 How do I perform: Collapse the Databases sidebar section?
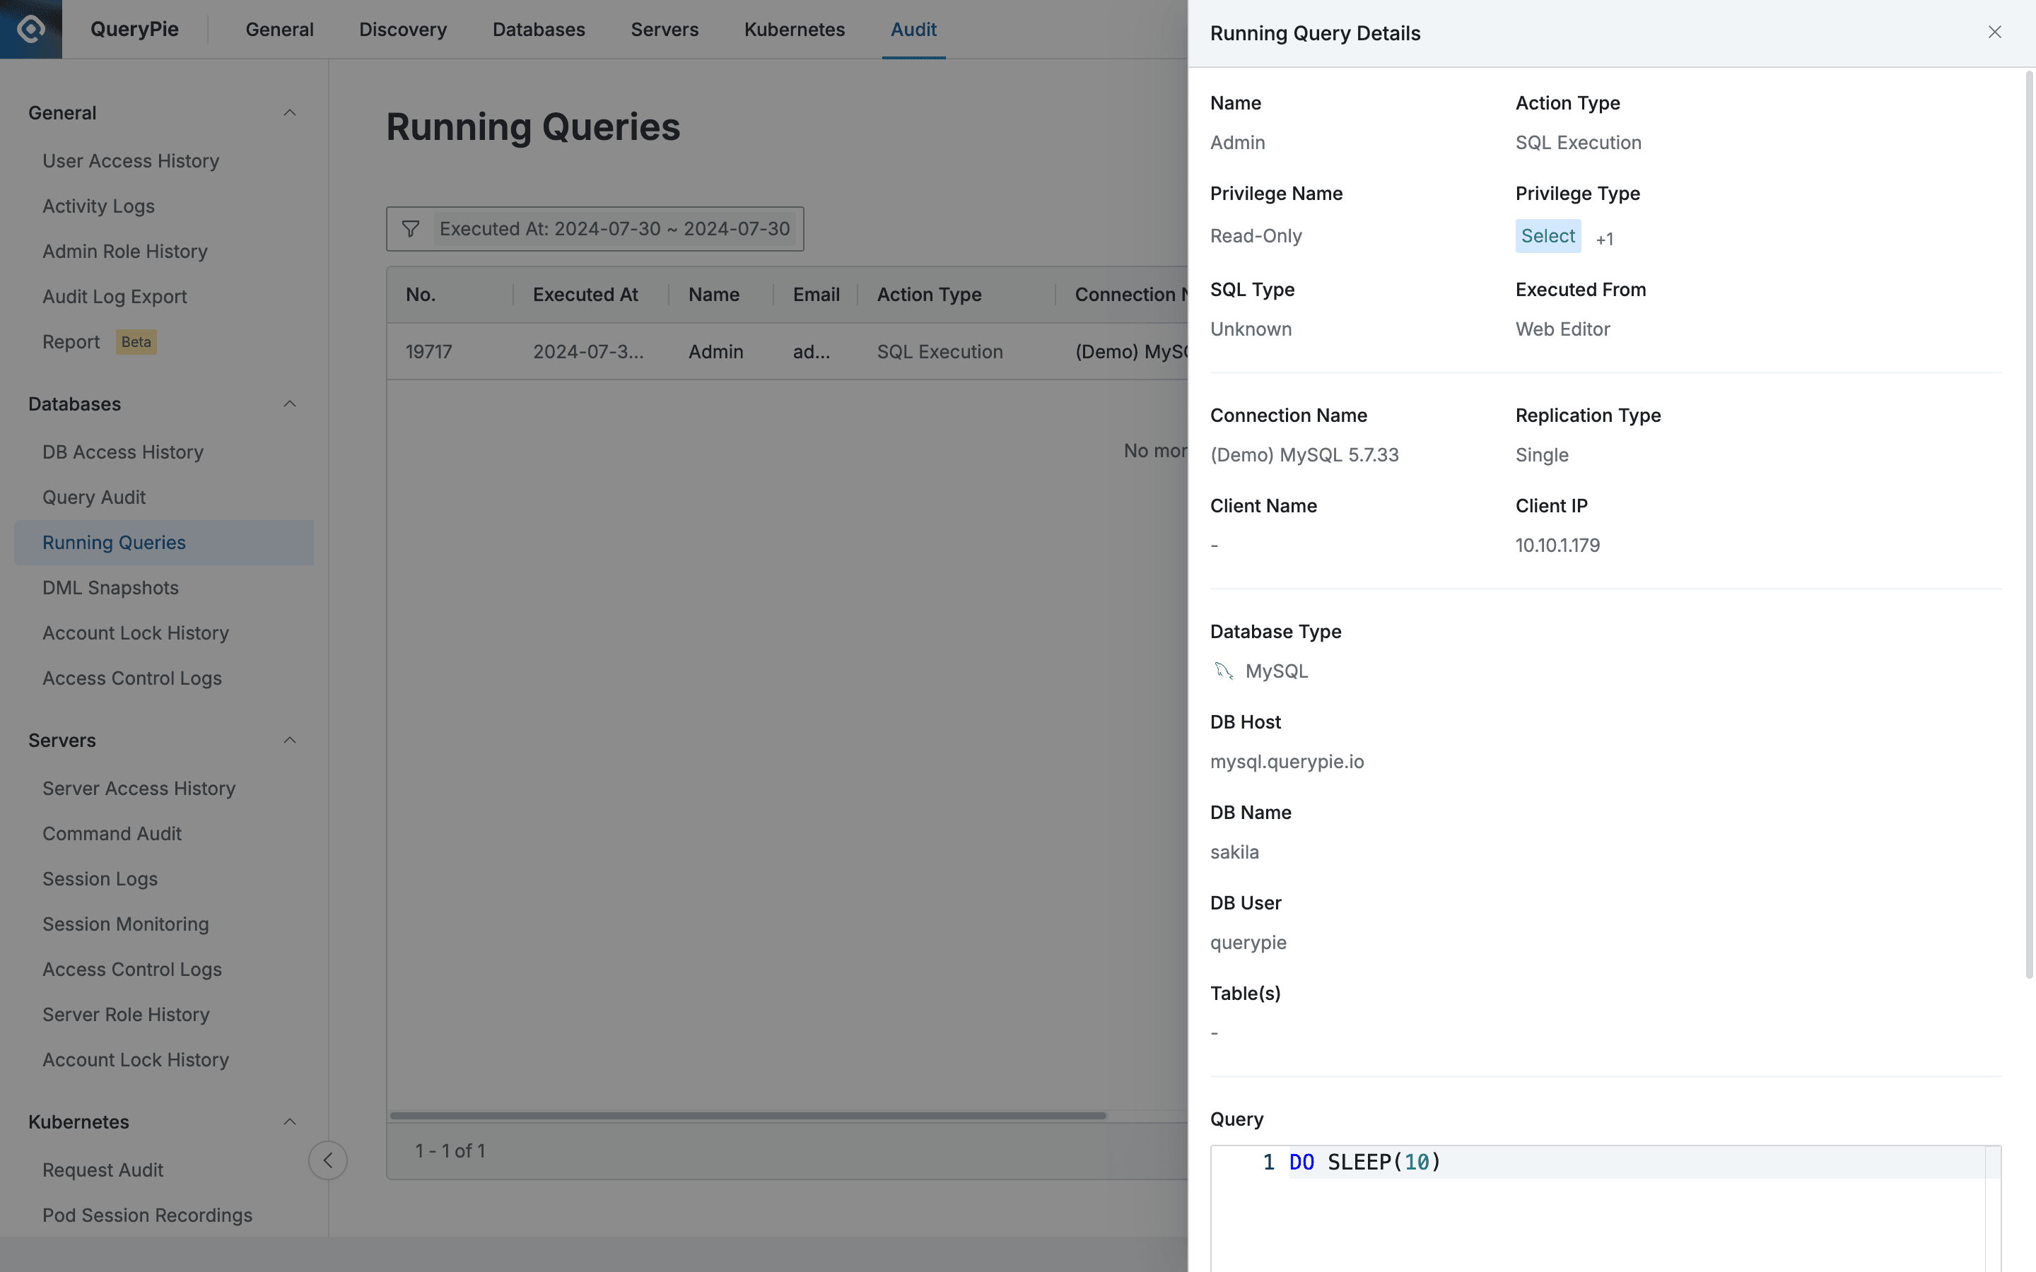coord(288,404)
